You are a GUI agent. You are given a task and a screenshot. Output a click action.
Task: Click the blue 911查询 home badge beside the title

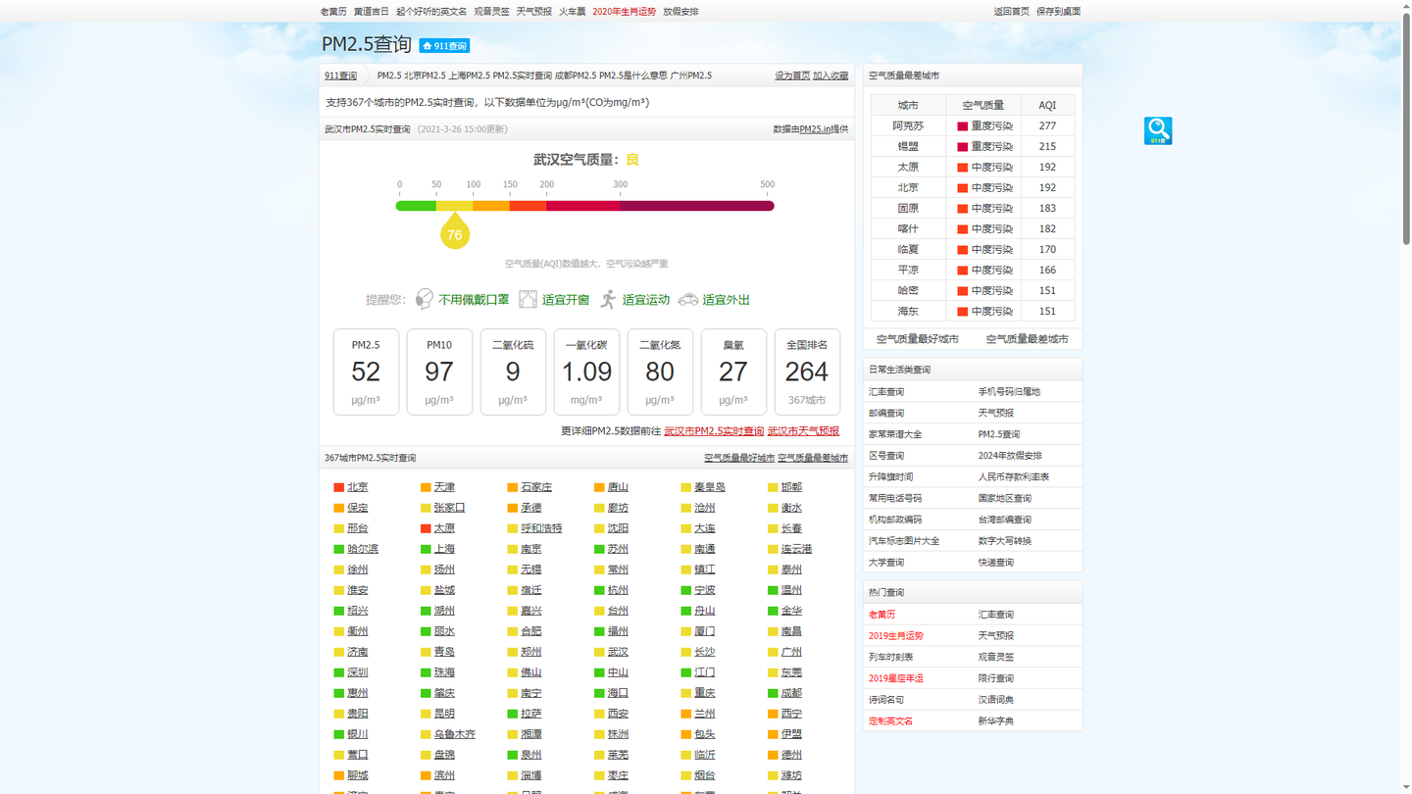click(x=444, y=46)
